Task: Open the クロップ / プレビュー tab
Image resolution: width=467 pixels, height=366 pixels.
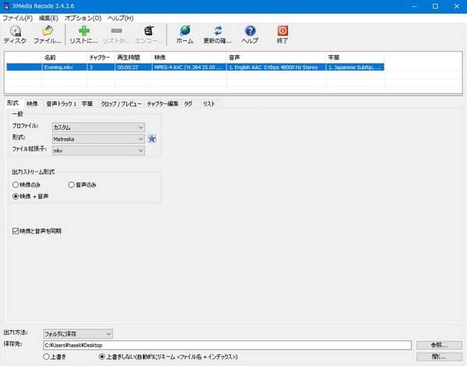Action: point(121,104)
